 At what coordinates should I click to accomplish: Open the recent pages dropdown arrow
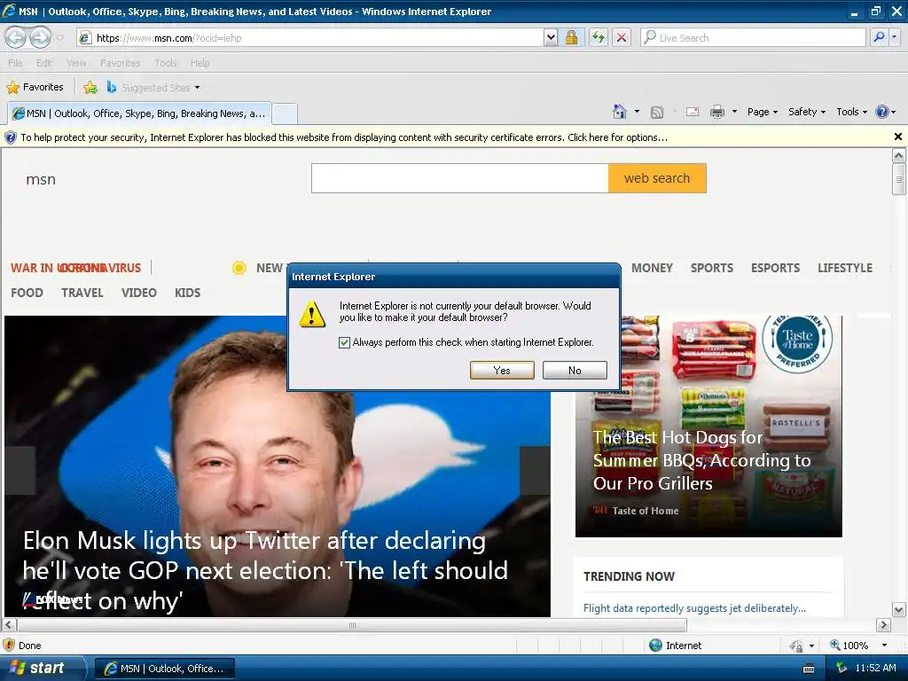click(x=59, y=38)
